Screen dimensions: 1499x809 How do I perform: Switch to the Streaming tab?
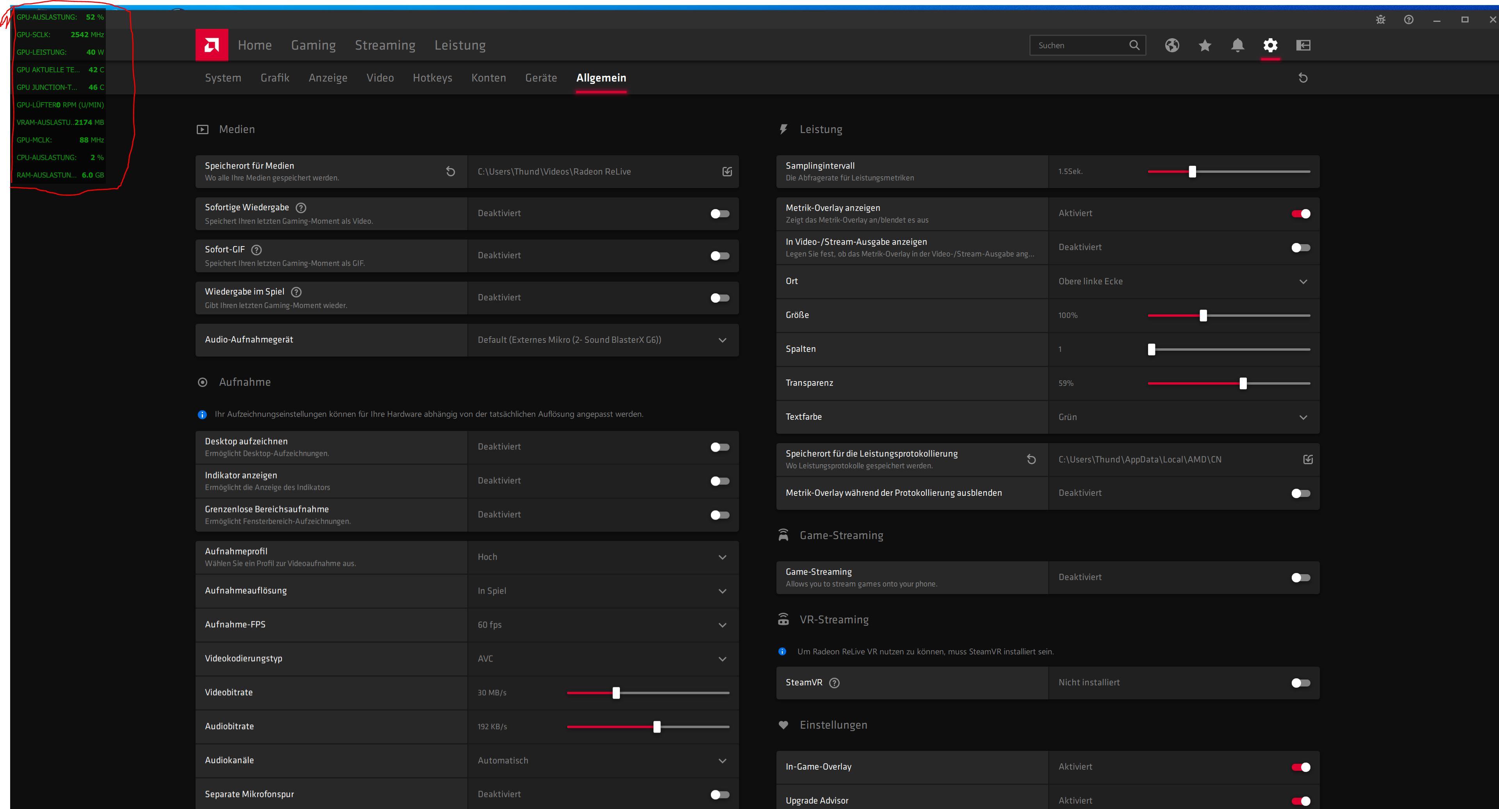coord(385,45)
